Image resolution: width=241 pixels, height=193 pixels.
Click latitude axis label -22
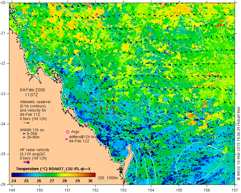3,63
